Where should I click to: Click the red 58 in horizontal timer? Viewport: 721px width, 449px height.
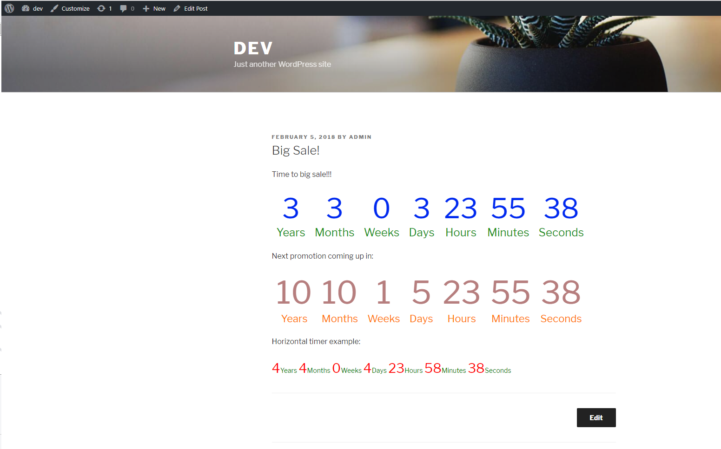coord(433,368)
